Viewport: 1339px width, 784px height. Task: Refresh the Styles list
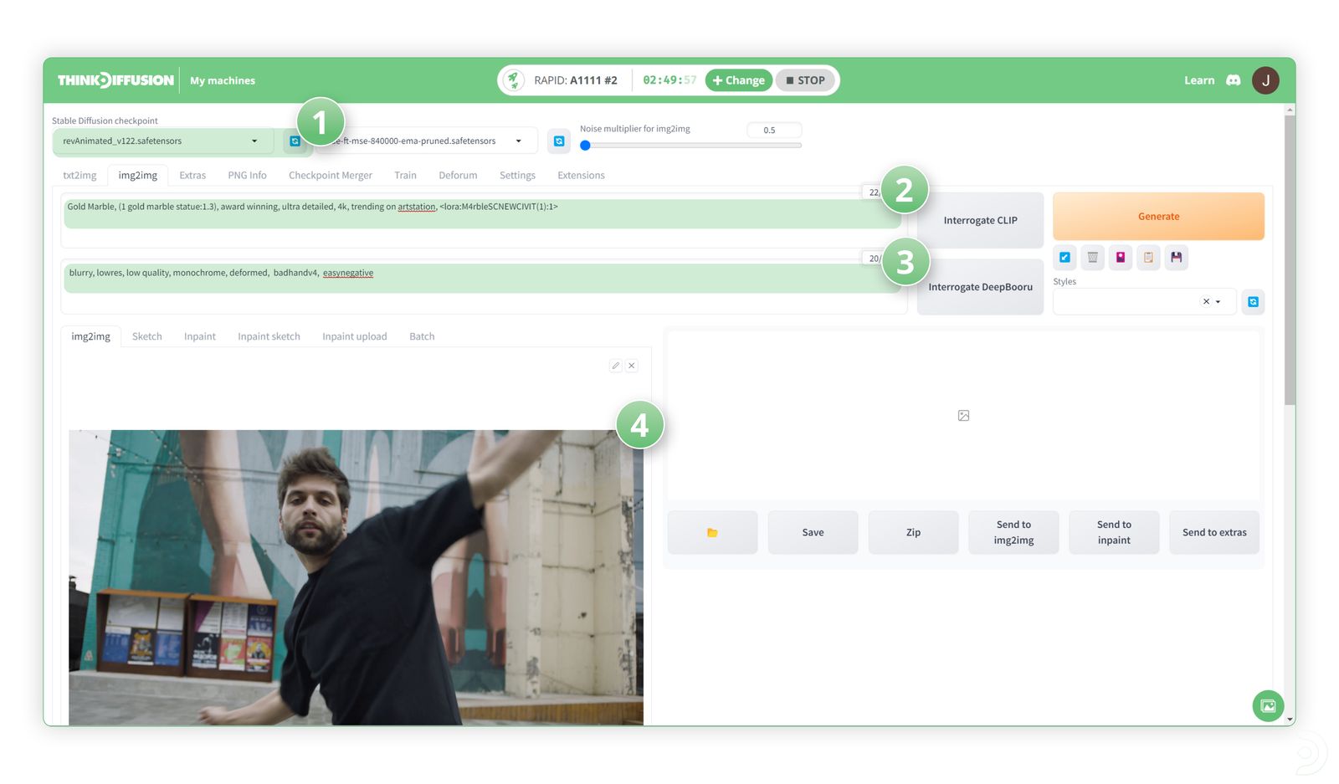pos(1253,302)
